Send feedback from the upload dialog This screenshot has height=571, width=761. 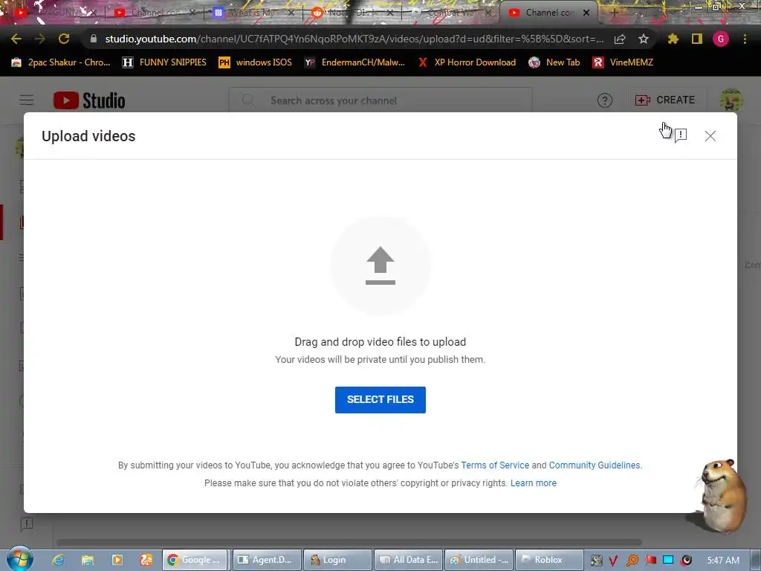click(x=681, y=135)
